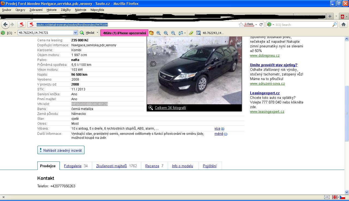The width and height of the screenshot is (349, 201).
Task: Open the Leasingexpert.cz ad link
Action: click(265, 93)
